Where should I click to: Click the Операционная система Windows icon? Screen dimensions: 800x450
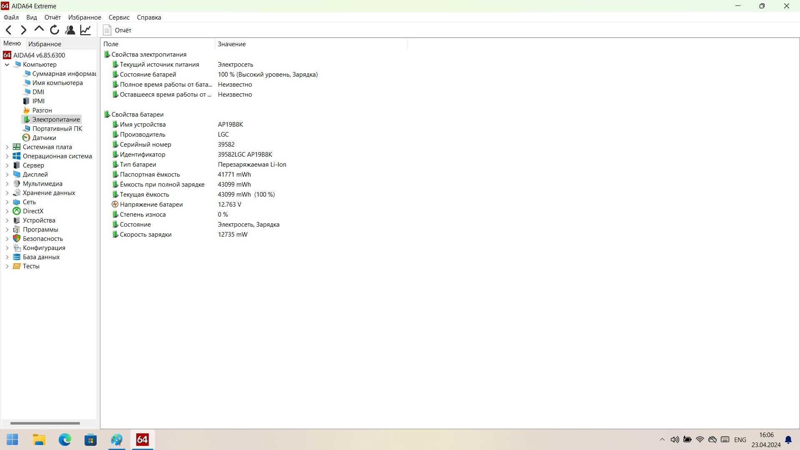(17, 156)
